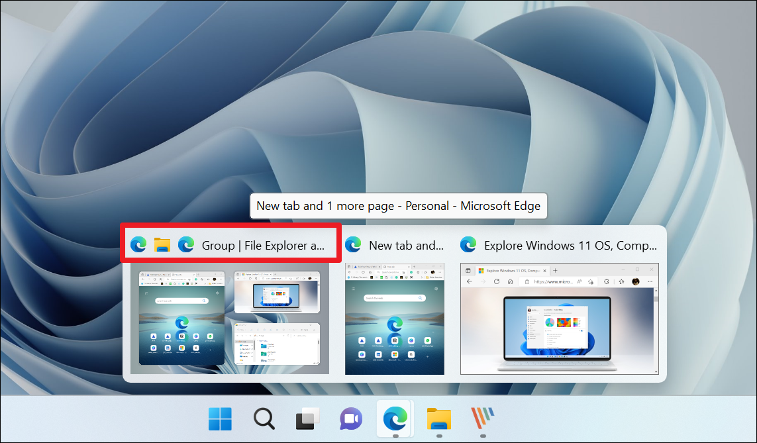Click the Edge icon left of the folder icon

pos(138,245)
